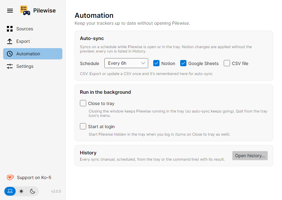Click the Sources grid icon
282x200 pixels.
10,29
